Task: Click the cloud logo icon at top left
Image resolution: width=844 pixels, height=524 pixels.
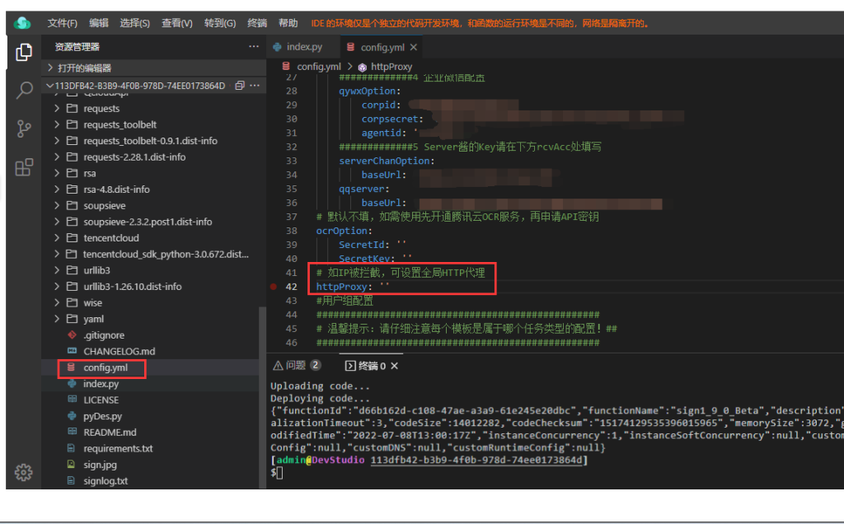Action: click(x=22, y=23)
